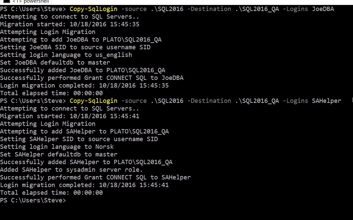Click the SAHelper argument after -Logins

tap(326, 101)
